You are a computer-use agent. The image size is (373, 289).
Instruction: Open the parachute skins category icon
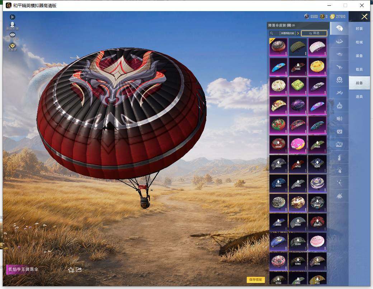coord(339,29)
